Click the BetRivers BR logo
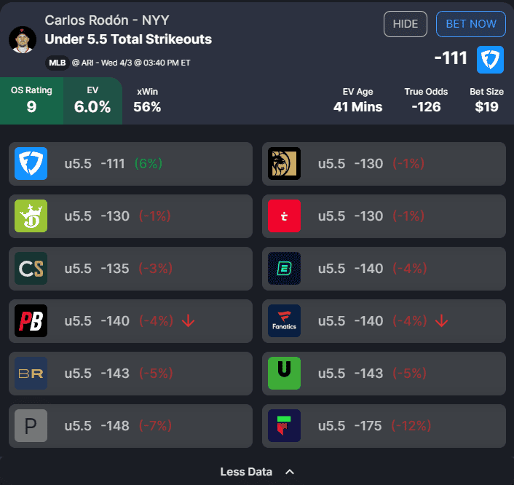The height and width of the screenshot is (485, 514). coord(31,374)
